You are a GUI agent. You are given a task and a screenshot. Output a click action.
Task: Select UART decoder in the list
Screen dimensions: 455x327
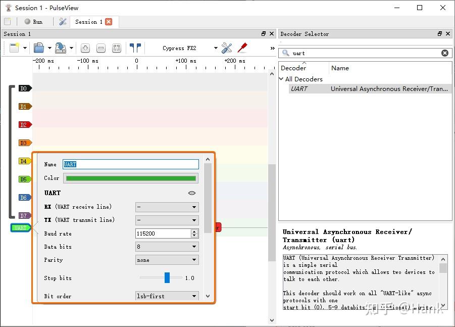point(299,89)
